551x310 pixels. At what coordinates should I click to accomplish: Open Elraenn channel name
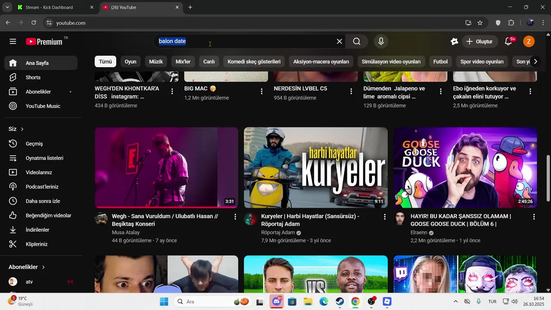tap(419, 232)
